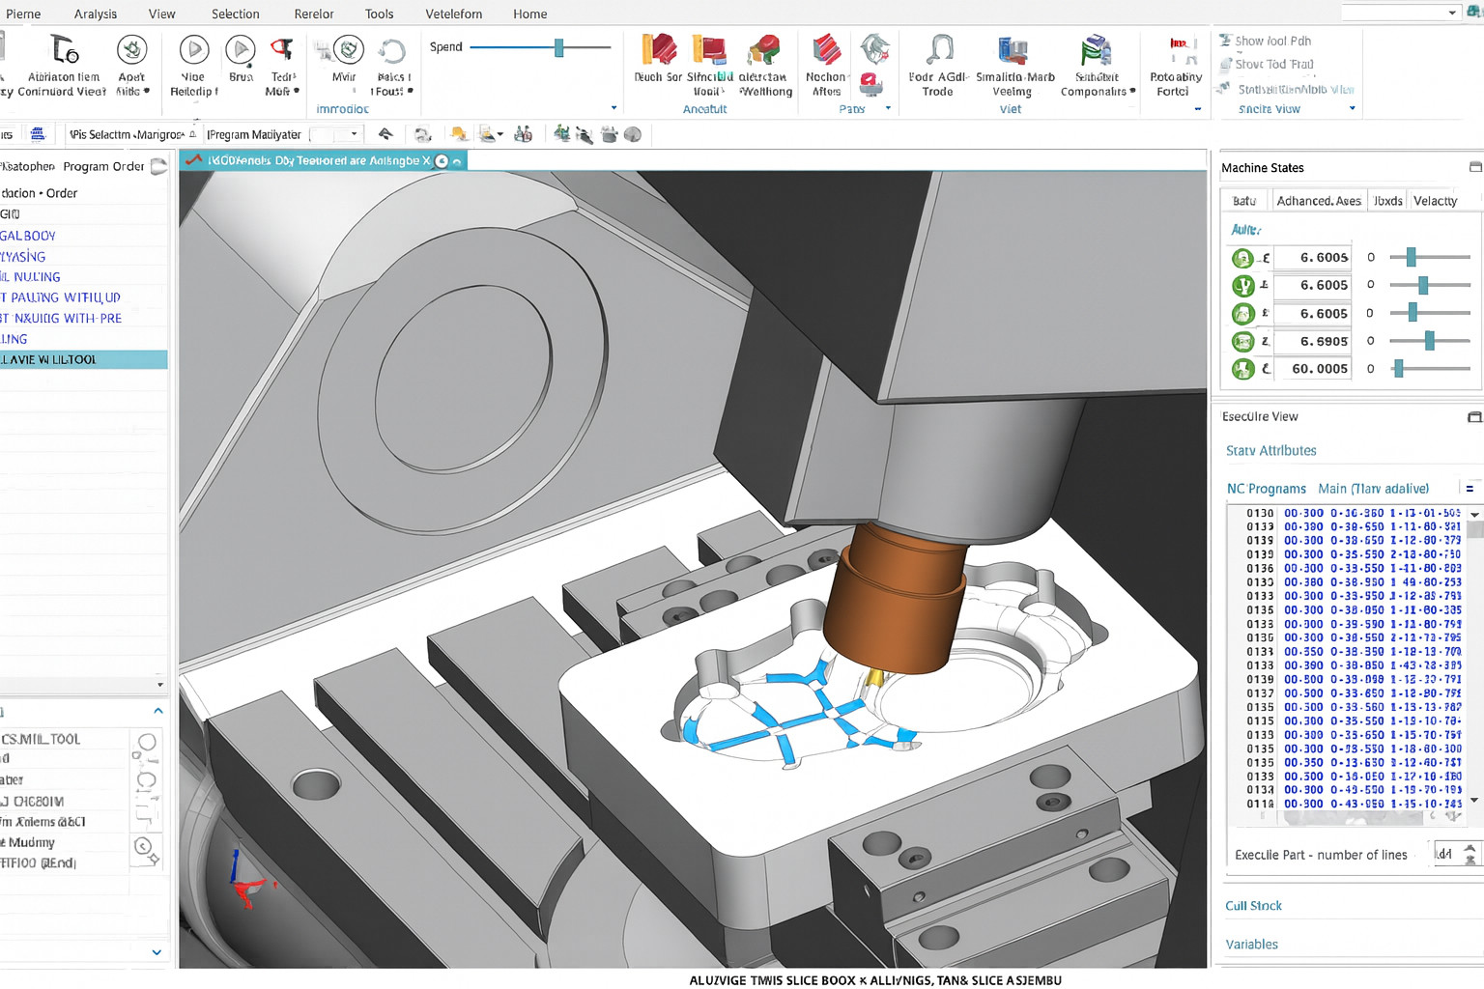Image resolution: width=1484 pixels, height=989 pixels.
Task: Click the Tedr Mofr red tool icon
Action: 282,49
